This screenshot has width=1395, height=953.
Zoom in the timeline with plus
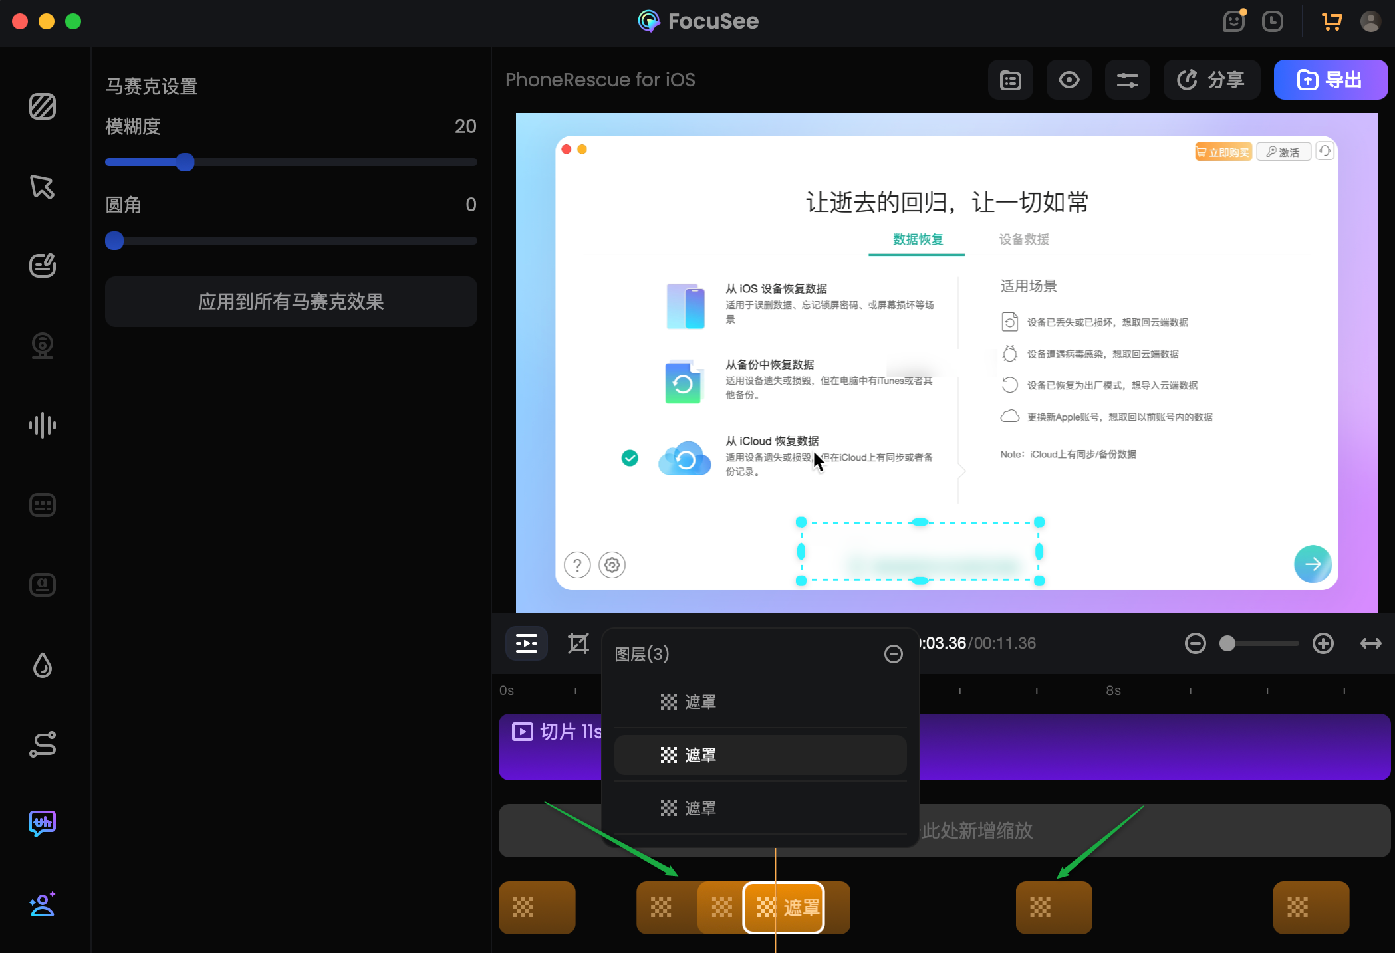(x=1323, y=643)
